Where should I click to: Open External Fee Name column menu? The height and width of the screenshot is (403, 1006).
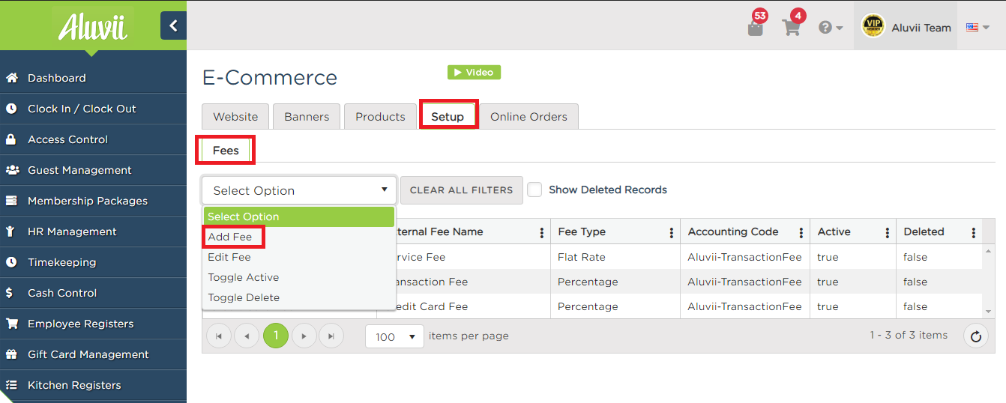(542, 232)
